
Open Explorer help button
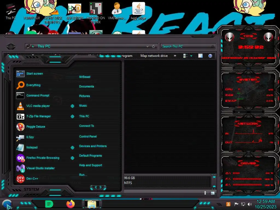[210, 56]
